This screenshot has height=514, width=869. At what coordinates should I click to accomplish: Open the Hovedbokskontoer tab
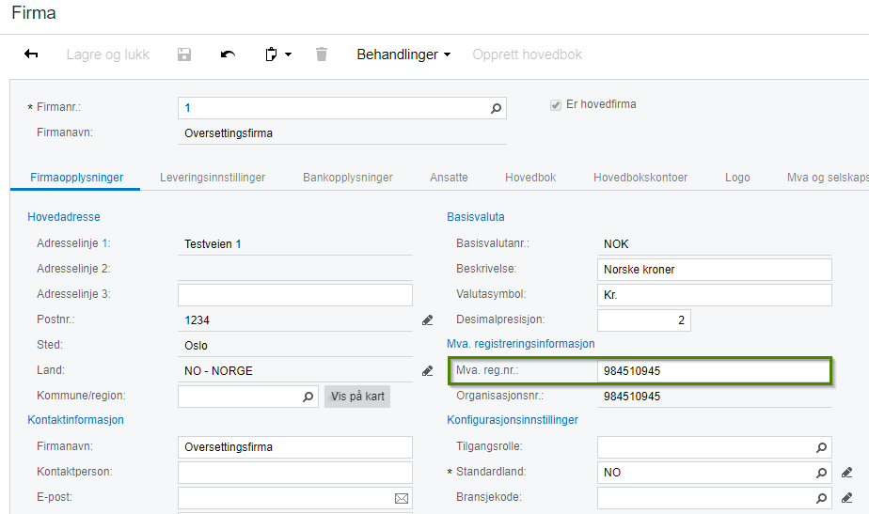tap(640, 177)
